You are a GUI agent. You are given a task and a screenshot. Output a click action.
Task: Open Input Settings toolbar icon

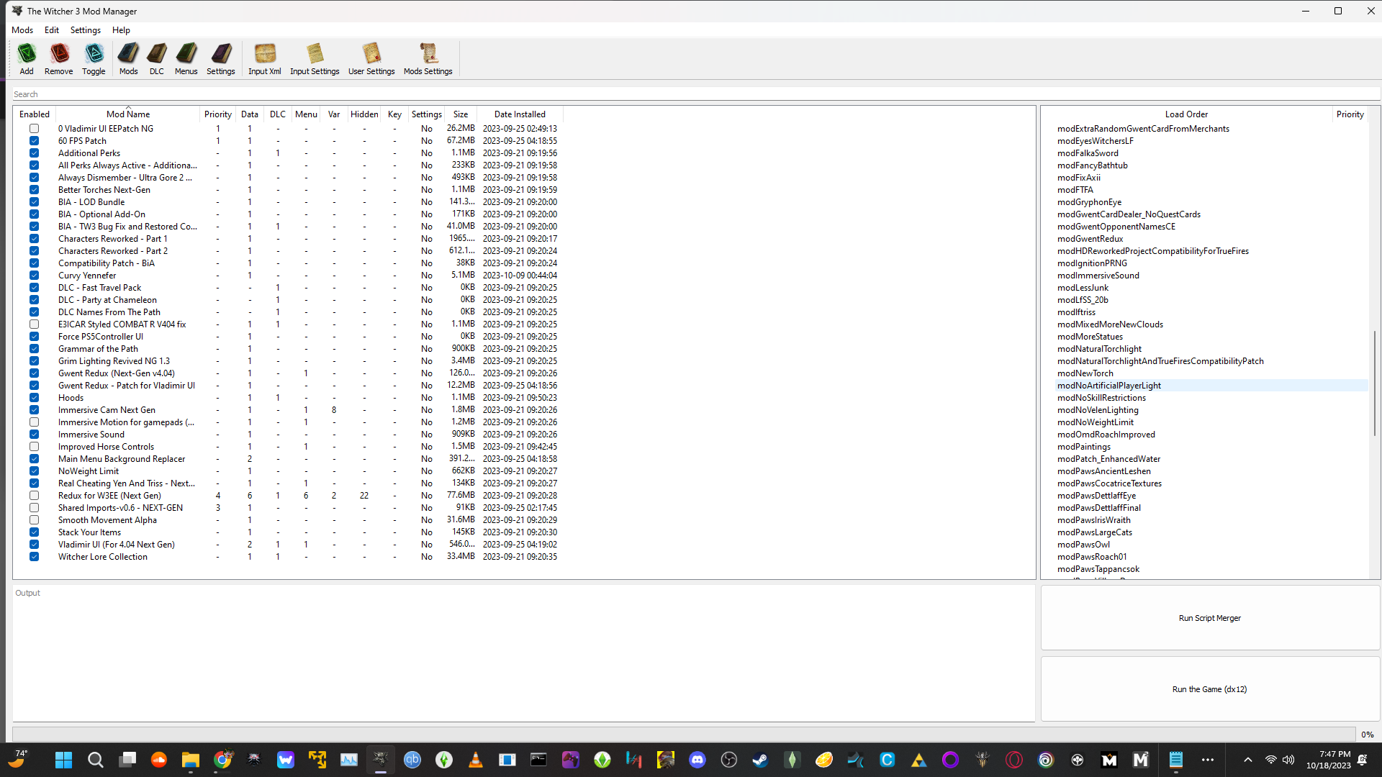[315, 59]
